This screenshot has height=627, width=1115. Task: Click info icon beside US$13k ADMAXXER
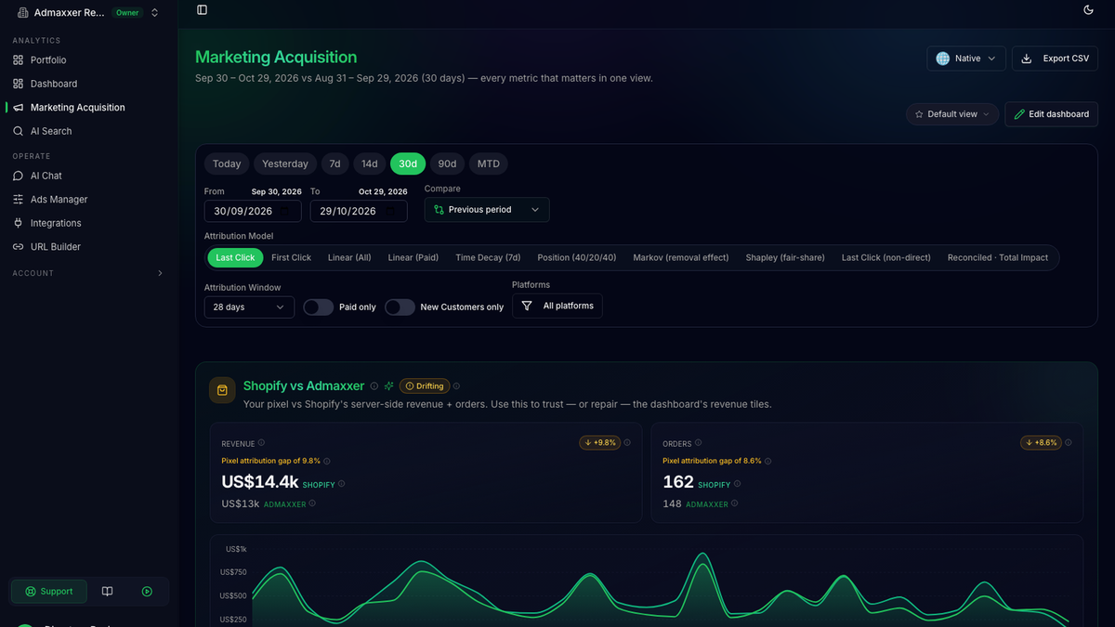[x=312, y=503]
